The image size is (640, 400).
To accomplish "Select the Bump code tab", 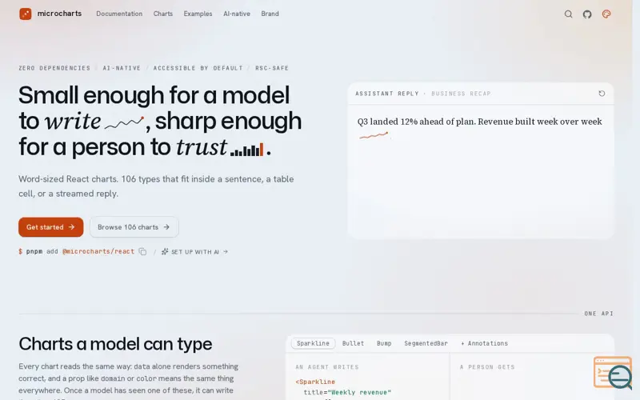I will coord(384,343).
